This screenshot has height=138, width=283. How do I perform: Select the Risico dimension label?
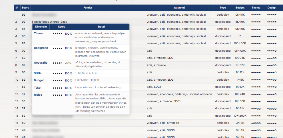38,95
